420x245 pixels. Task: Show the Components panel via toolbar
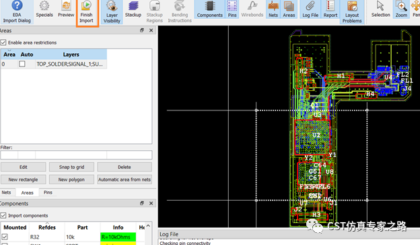(210, 10)
